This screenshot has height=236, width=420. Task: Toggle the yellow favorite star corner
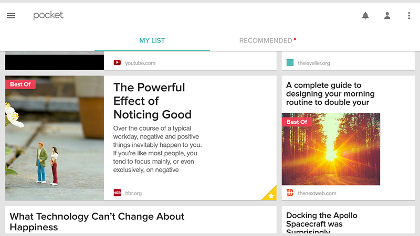click(x=270, y=194)
